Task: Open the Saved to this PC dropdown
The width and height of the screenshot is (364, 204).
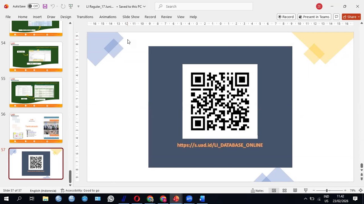Action: (x=132, y=6)
